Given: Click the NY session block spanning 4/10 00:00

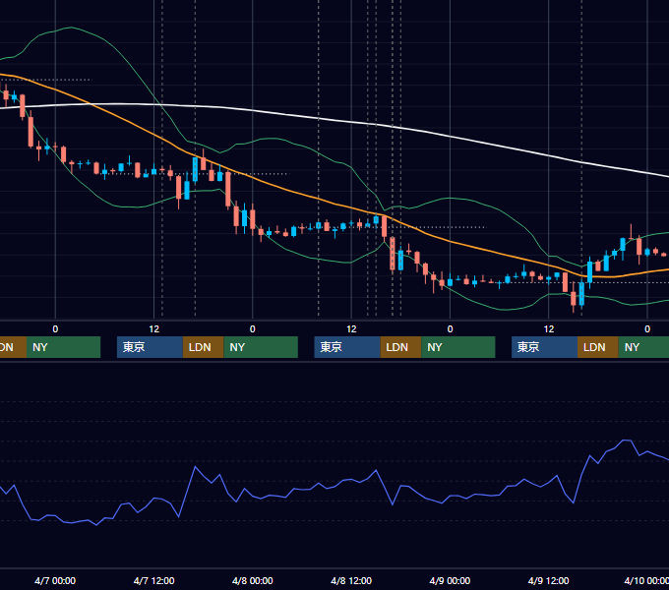Looking at the screenshot, I should click(643, 347).
